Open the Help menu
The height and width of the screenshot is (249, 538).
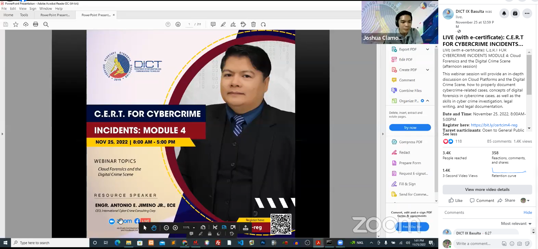point(59,9)
